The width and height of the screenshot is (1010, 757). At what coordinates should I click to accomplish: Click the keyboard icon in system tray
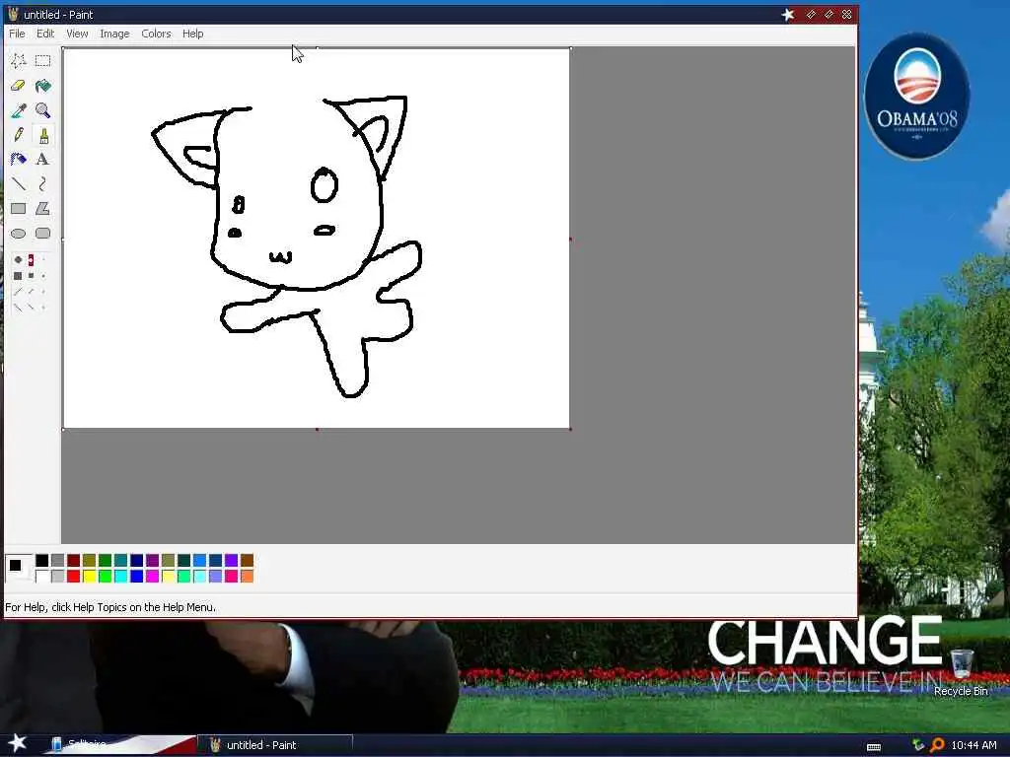pos(874,747)
